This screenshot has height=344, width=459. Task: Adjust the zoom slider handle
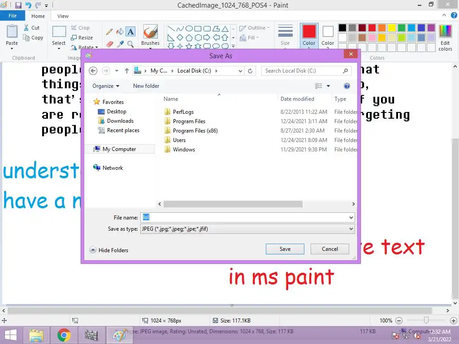[426, 321]
